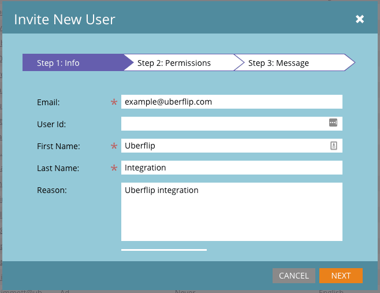Click the Last Name: label

pyautogui.click(x=58, y=168)
